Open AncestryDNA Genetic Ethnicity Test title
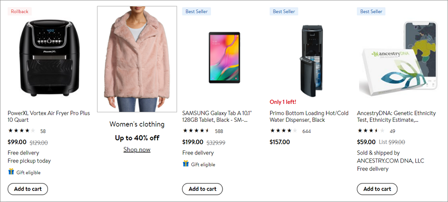This screenshot has height=202, width=448. click(396, 117)
